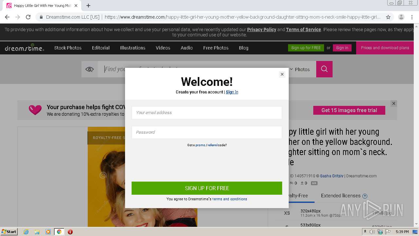Open Sasha Gritsiv author profile

point(332,176)
